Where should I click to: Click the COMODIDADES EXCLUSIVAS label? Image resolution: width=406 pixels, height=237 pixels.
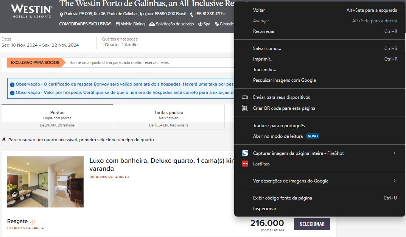85,24
